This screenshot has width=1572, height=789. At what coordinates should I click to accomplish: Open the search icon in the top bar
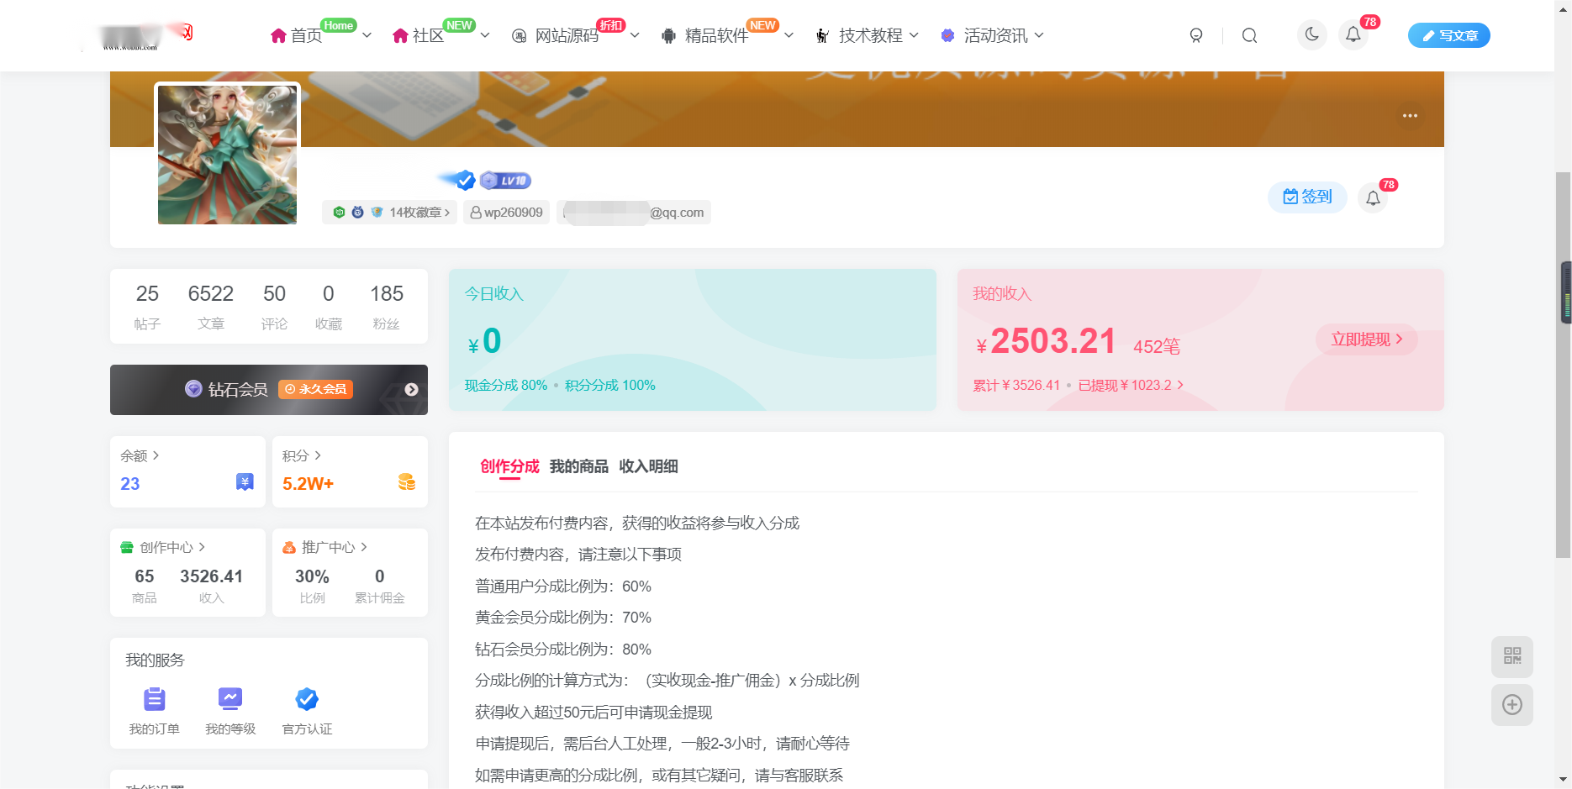tap(1249, 35)
